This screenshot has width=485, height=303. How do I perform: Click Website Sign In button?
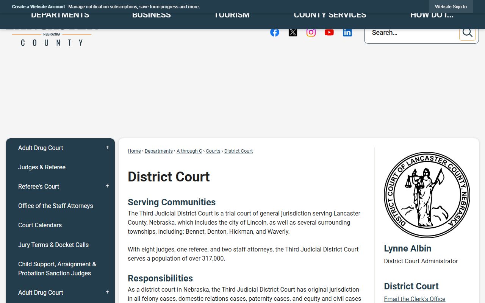click(x=451, y=7)
